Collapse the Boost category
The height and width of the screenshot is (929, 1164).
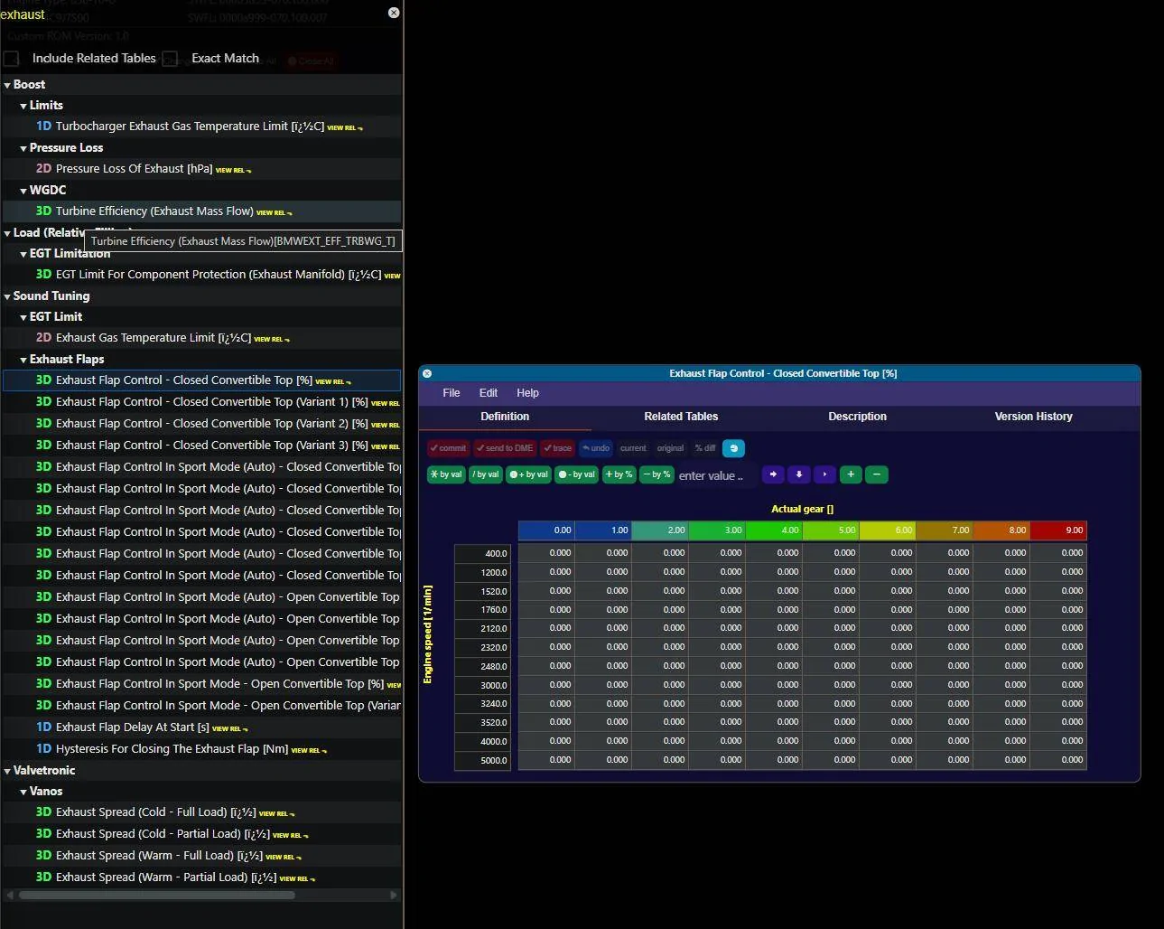(x=7, y=85)
